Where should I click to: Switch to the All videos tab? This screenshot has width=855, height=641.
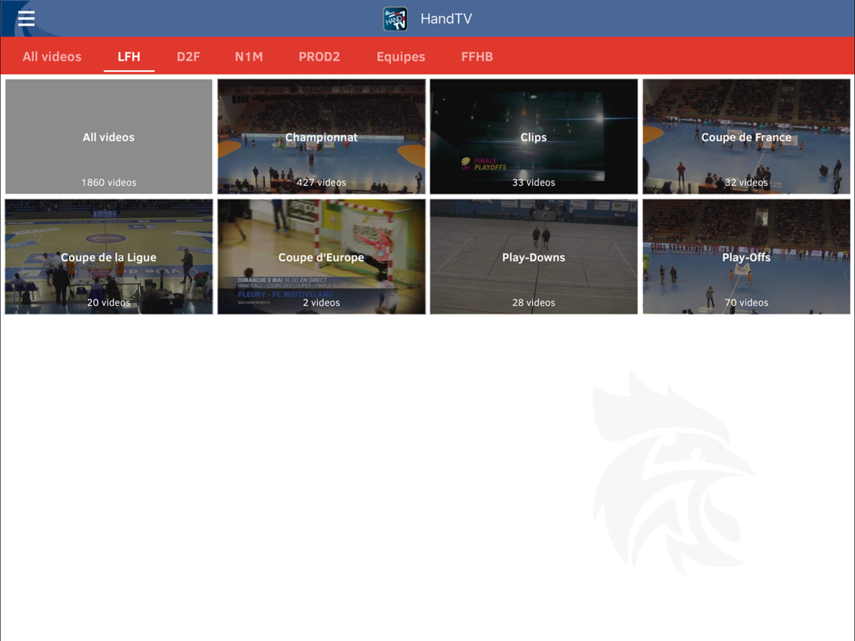tap(52, 57)
